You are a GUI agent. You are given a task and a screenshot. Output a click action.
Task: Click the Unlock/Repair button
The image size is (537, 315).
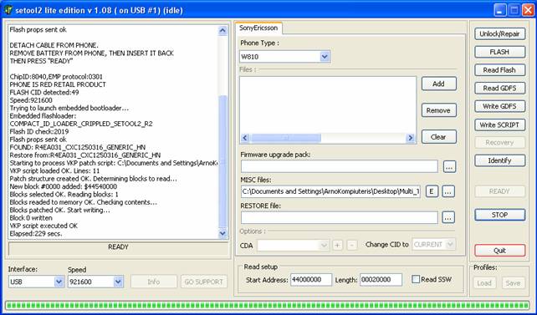tap(499, 34)
